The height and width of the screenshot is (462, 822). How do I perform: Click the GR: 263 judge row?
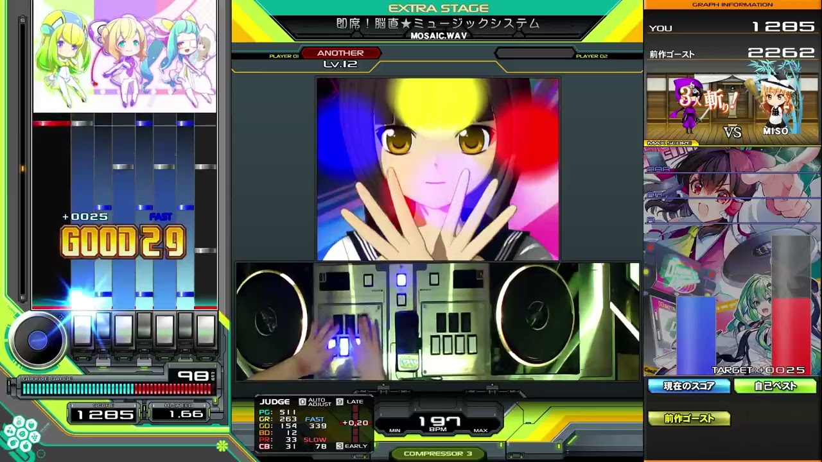[x=278, y=419]
